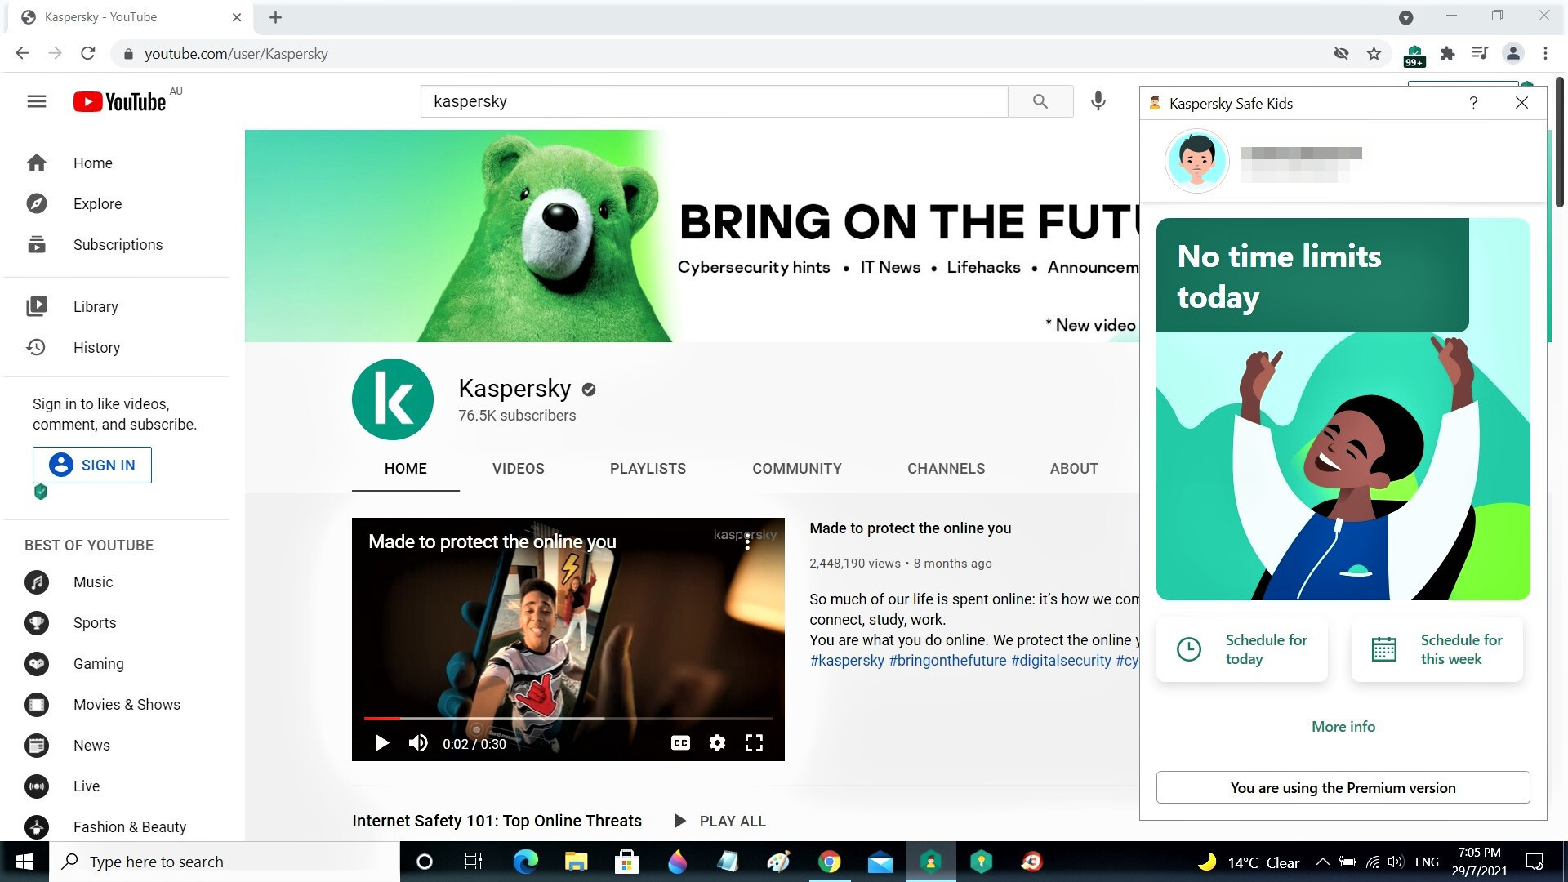
Task: Mute the video volume
Action: 418,743
